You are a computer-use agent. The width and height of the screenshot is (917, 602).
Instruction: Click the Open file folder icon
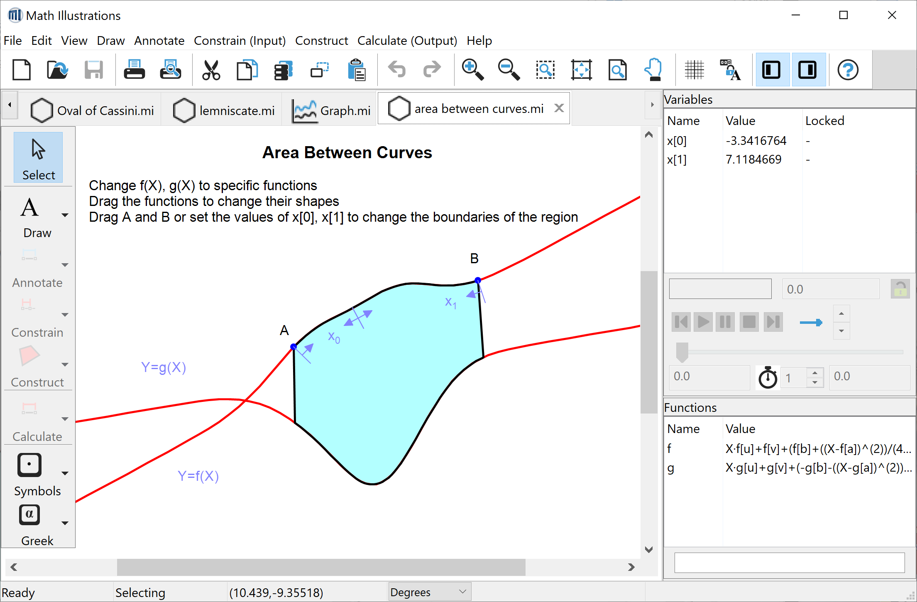57,69
